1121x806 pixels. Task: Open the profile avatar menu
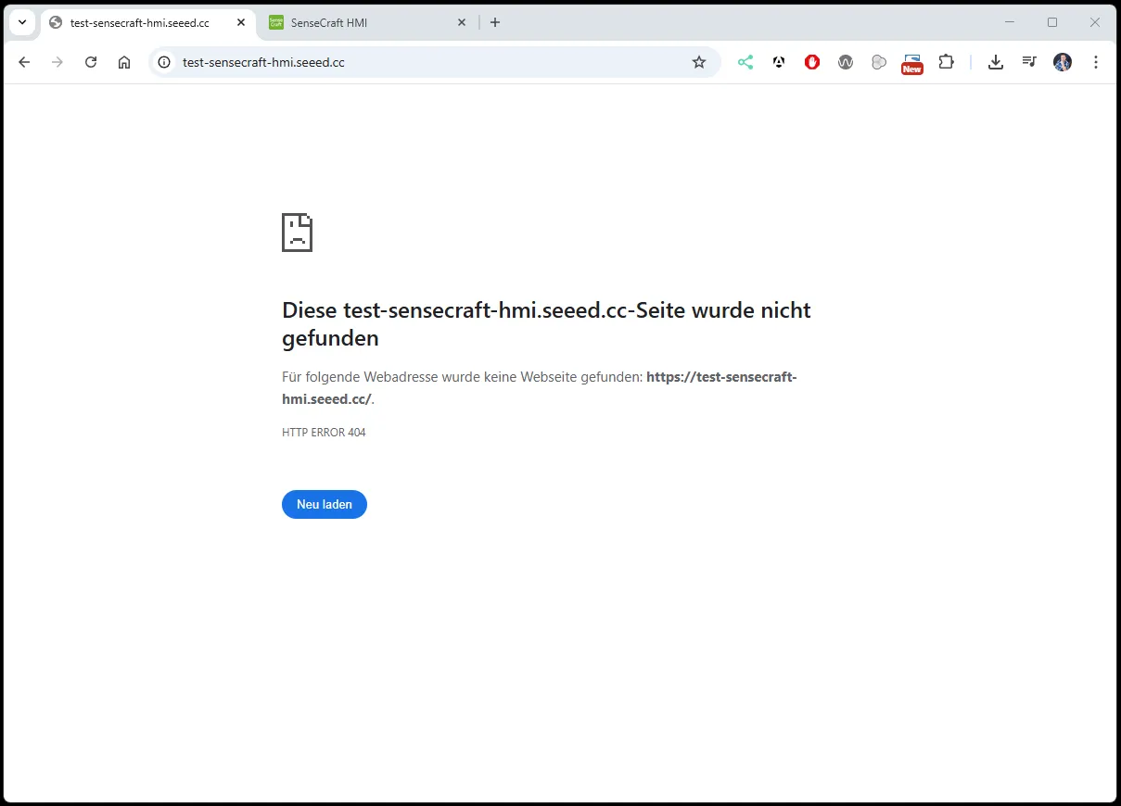point(1063,62)
